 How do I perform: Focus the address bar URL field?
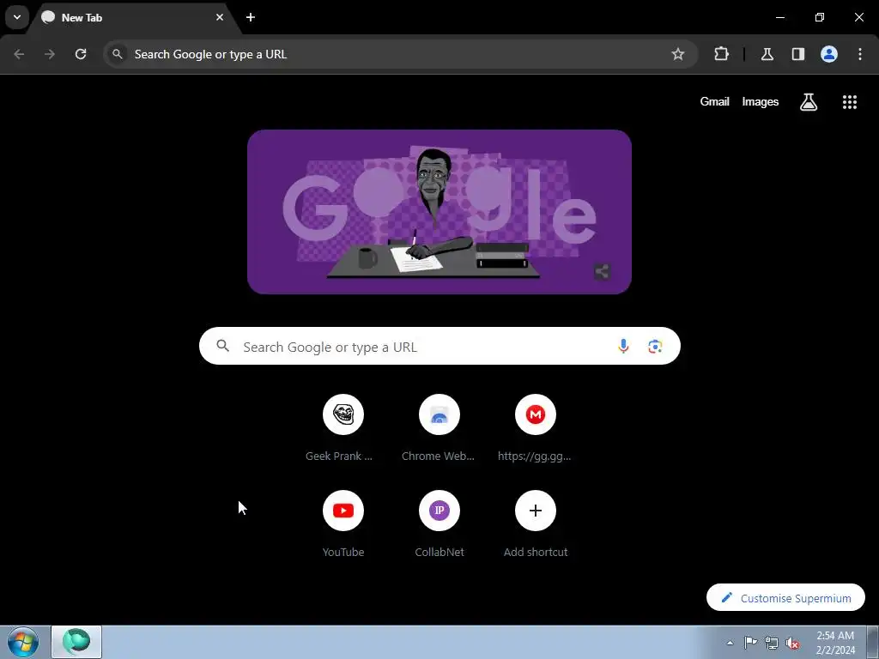coord(400,54)
